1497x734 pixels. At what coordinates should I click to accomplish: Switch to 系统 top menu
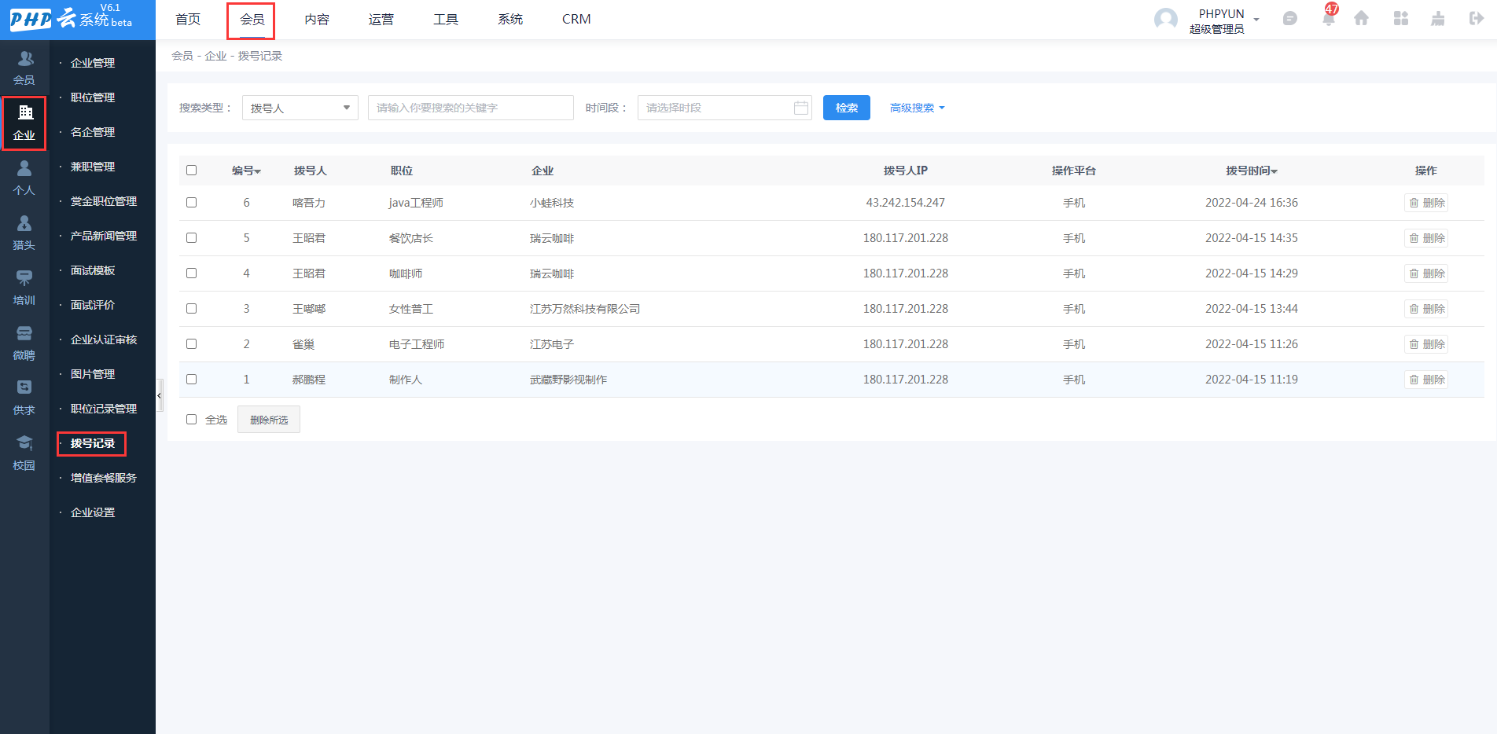point(510,20)
